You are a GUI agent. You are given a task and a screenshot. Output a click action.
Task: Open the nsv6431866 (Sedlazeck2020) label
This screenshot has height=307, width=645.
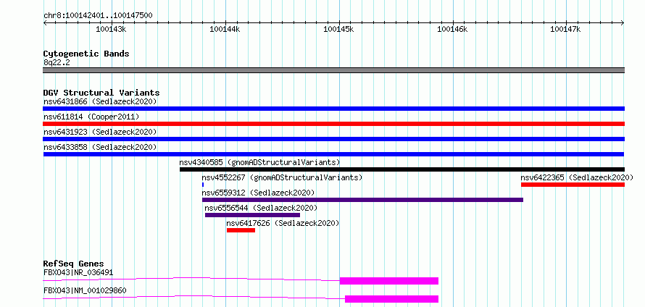tap(100, 101)
